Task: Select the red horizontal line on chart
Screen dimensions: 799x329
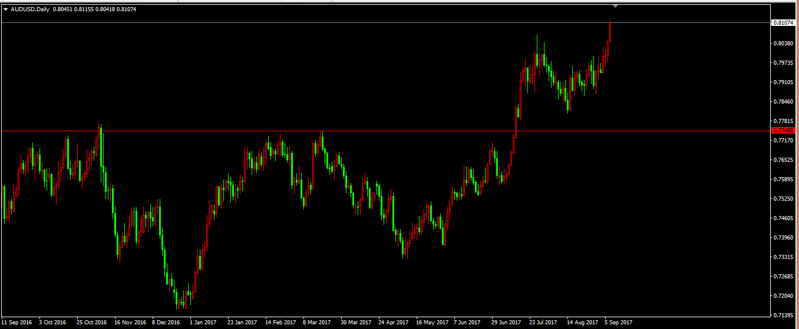Action: tap(385, 131)
